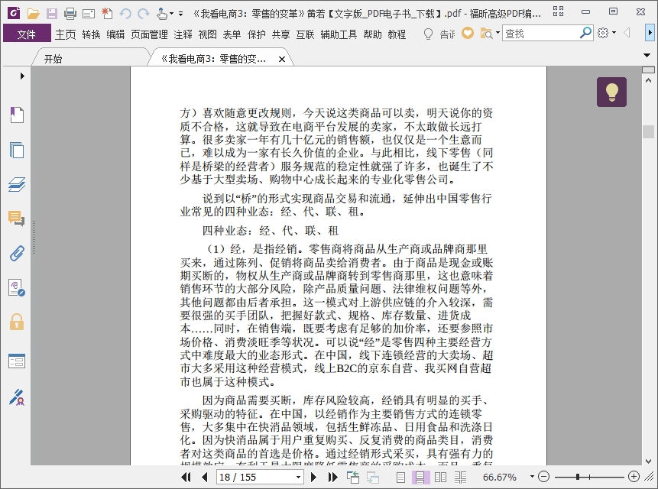
Task: Go to the last page
Action: click(332, 477)
